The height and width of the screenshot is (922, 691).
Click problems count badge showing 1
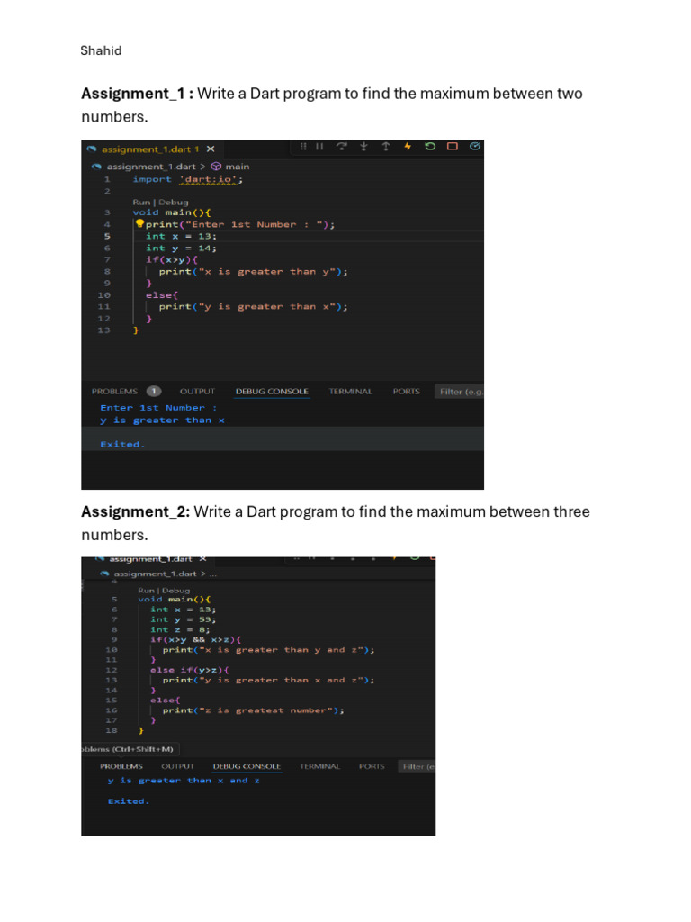(x=154, y=391)
